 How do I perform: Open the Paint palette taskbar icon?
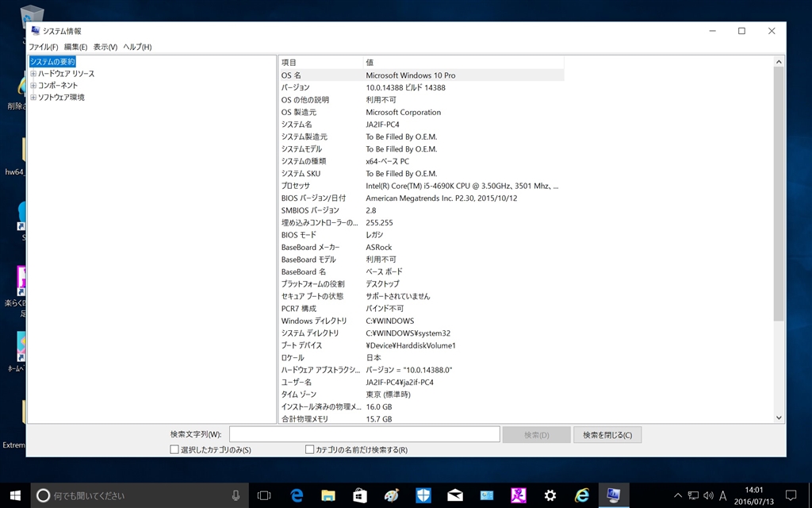392,495
